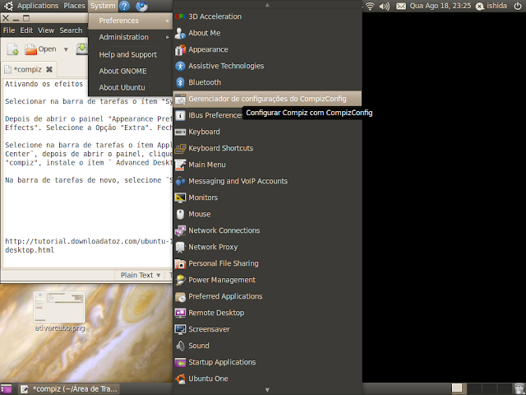Image resolution: width=526 pixels, height=395 pixels.
Task: Click the Main Menu editor icon
Action: coord(180,165)
